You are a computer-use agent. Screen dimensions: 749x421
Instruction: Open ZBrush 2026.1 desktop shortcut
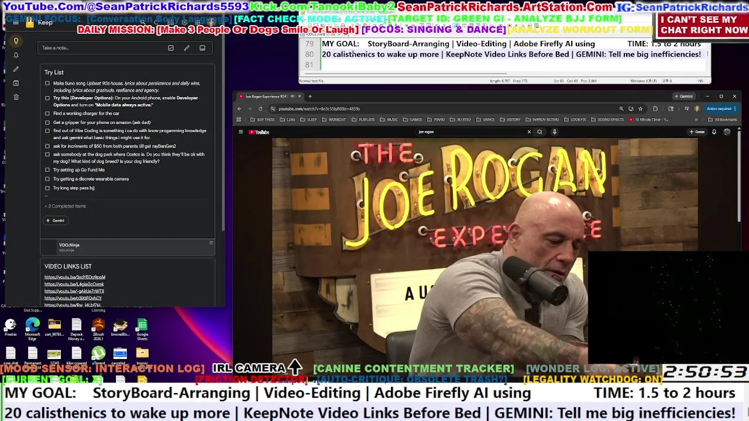98,329
